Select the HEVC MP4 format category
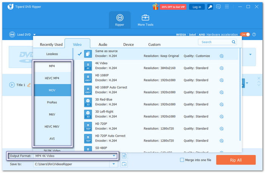The width and height of the screenshot is (265, 173). click(52, 78)
